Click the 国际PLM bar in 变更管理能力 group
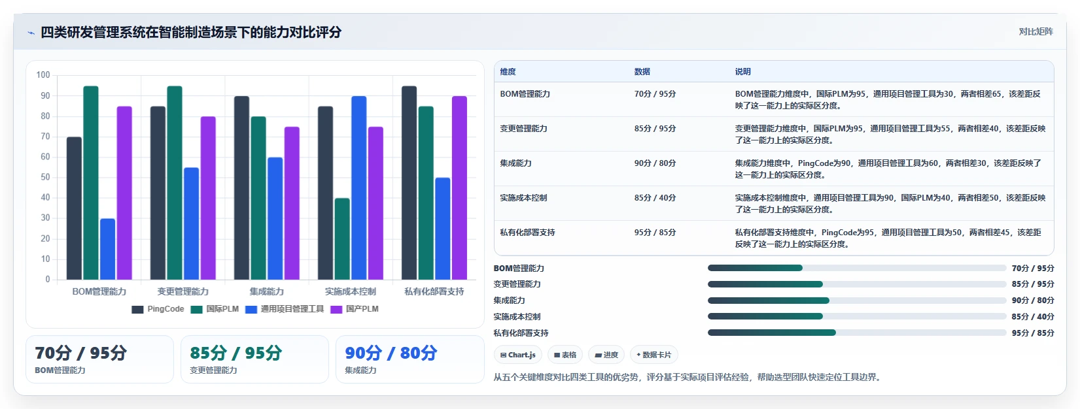 (x=175, y=183)
